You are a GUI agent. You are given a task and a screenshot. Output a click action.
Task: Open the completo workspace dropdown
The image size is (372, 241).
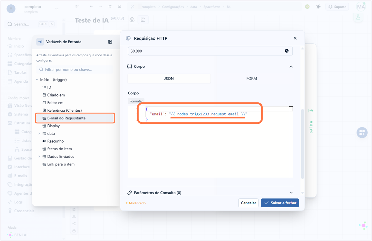(x=57, y=9)
